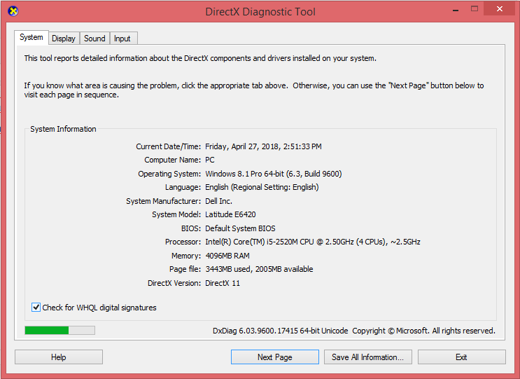The image size is (520, 379).
Task: Click Save All Information button
Action: (367, 357)
